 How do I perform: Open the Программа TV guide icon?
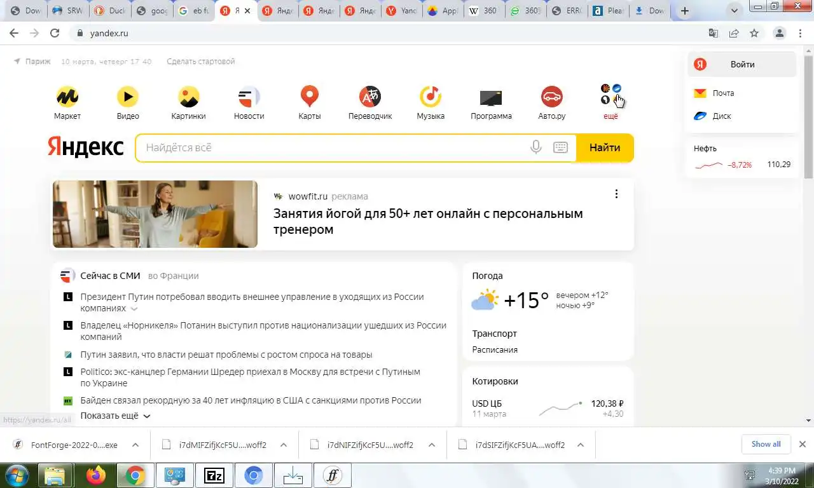(x=491, y=97)
